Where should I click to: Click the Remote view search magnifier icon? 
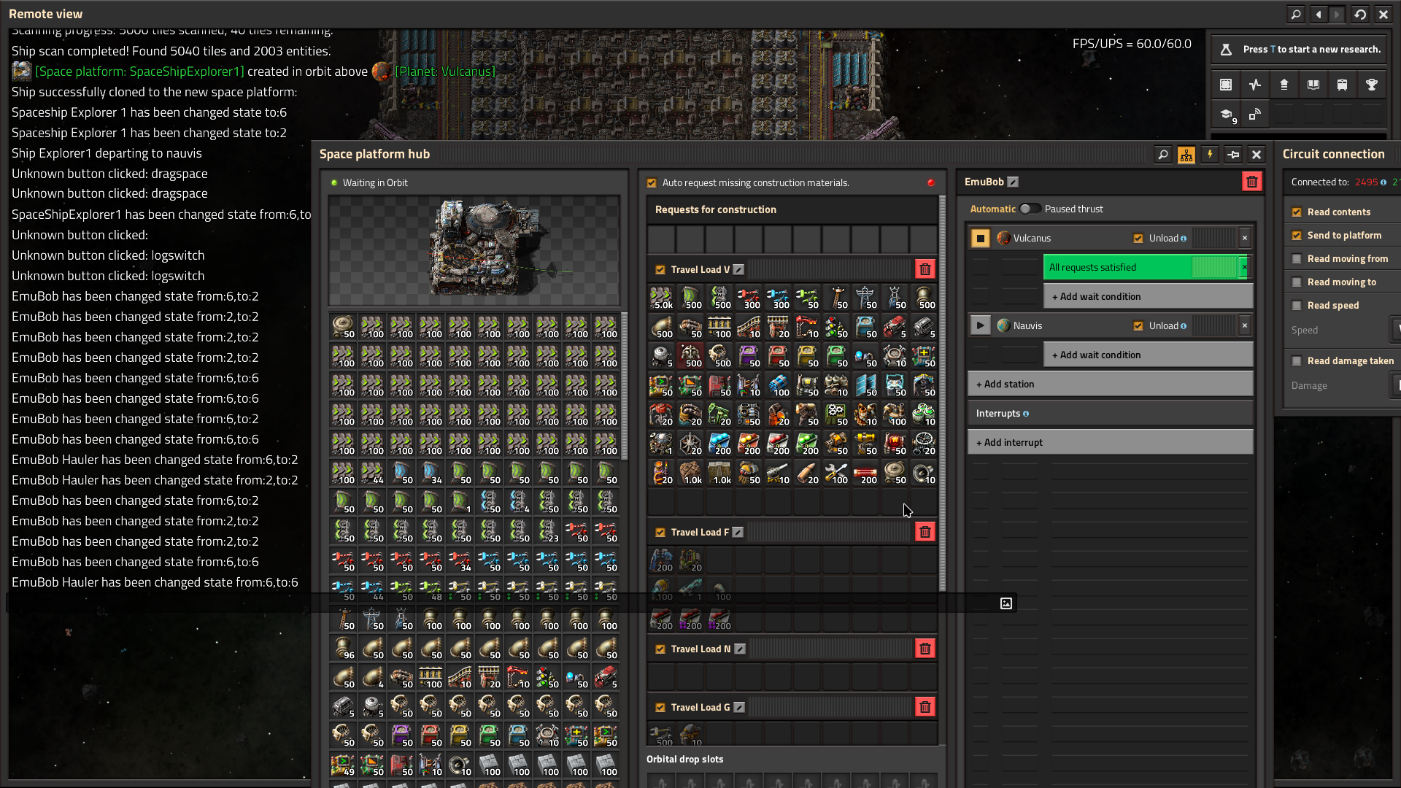click(x=1295, y=14)
